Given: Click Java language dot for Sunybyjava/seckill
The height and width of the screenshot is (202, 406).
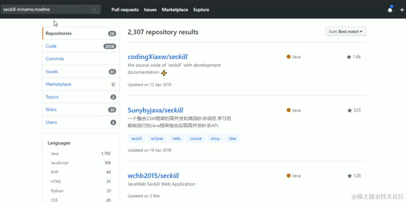Looking at the screenshot, I should [x=289, y=110].
